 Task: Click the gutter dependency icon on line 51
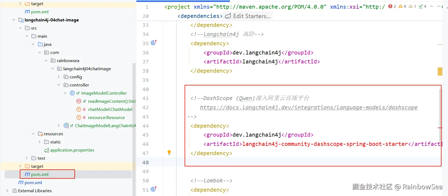pos(154,189)
